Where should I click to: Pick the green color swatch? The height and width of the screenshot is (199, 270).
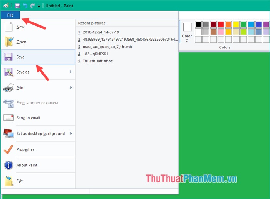[x=244, y=24]
